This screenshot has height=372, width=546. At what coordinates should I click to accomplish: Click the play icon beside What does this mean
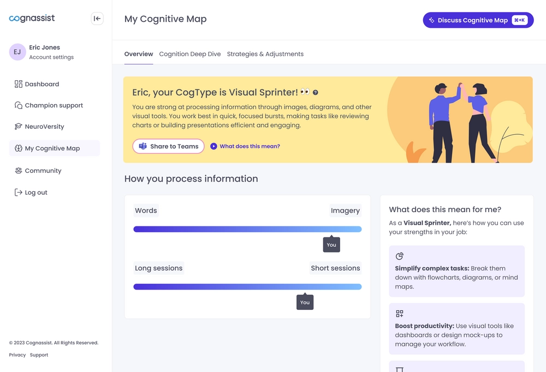(213, 146)
